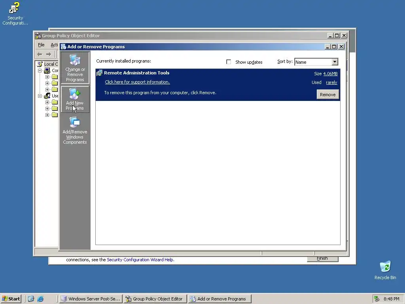Open the Recycle Bin desktop icon
This screenshot has width=405, height=304.
pyautogui.click(x=385, y=270)
